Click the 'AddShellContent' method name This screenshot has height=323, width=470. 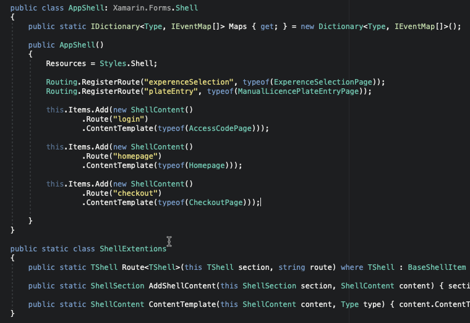point(182,286)
